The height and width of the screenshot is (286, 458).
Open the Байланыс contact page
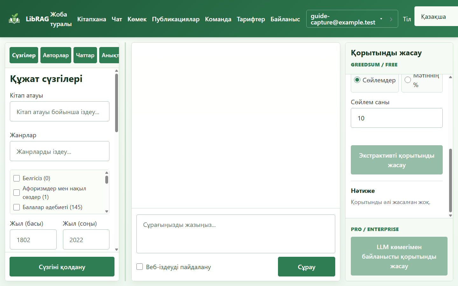(285, 19)
